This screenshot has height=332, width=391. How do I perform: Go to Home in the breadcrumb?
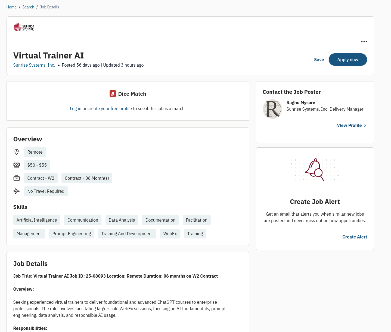[11, 7]
